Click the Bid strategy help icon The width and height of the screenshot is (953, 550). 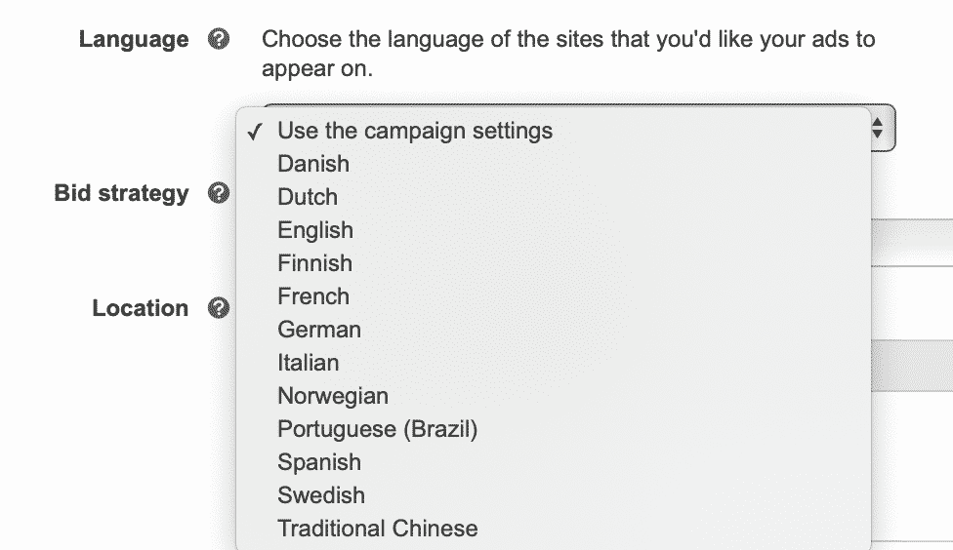[x=219, y=193]
